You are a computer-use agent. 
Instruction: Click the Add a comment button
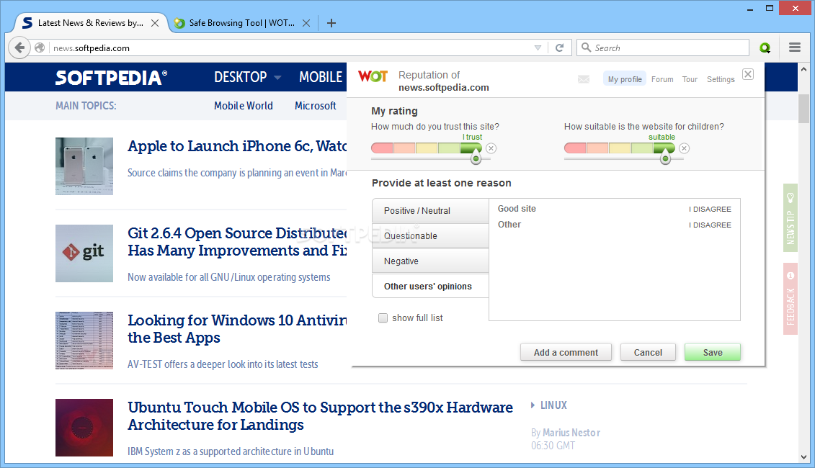(x=566, y=352)
